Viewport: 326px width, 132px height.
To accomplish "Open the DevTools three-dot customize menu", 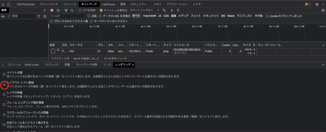I will [323, 4].
